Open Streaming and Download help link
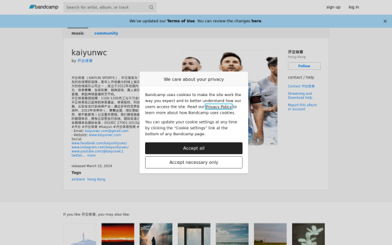392x245 pixels. pyautogui.click(x=300, y=95)
